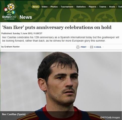Open the partially visible Tickets menu item
Screen dimensions: 122x120
(120, 7)
